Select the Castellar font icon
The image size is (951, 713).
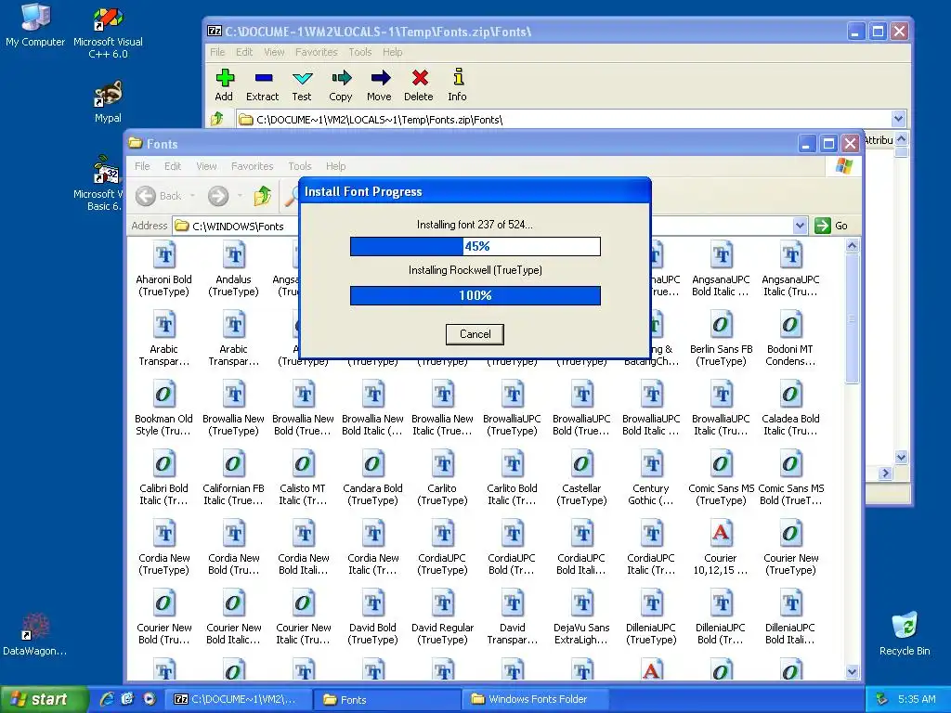point(581,464)
